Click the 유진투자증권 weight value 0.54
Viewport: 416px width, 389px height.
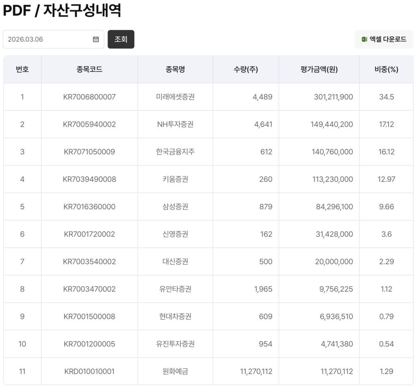click(x=386, y=344)
